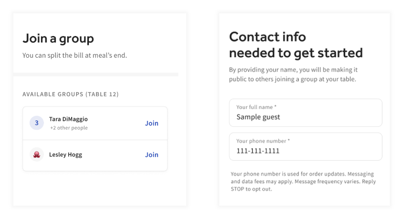408x219 pixels.
Task: Select Tara DiMaggio's name in the list
Action: coord(68,119)
